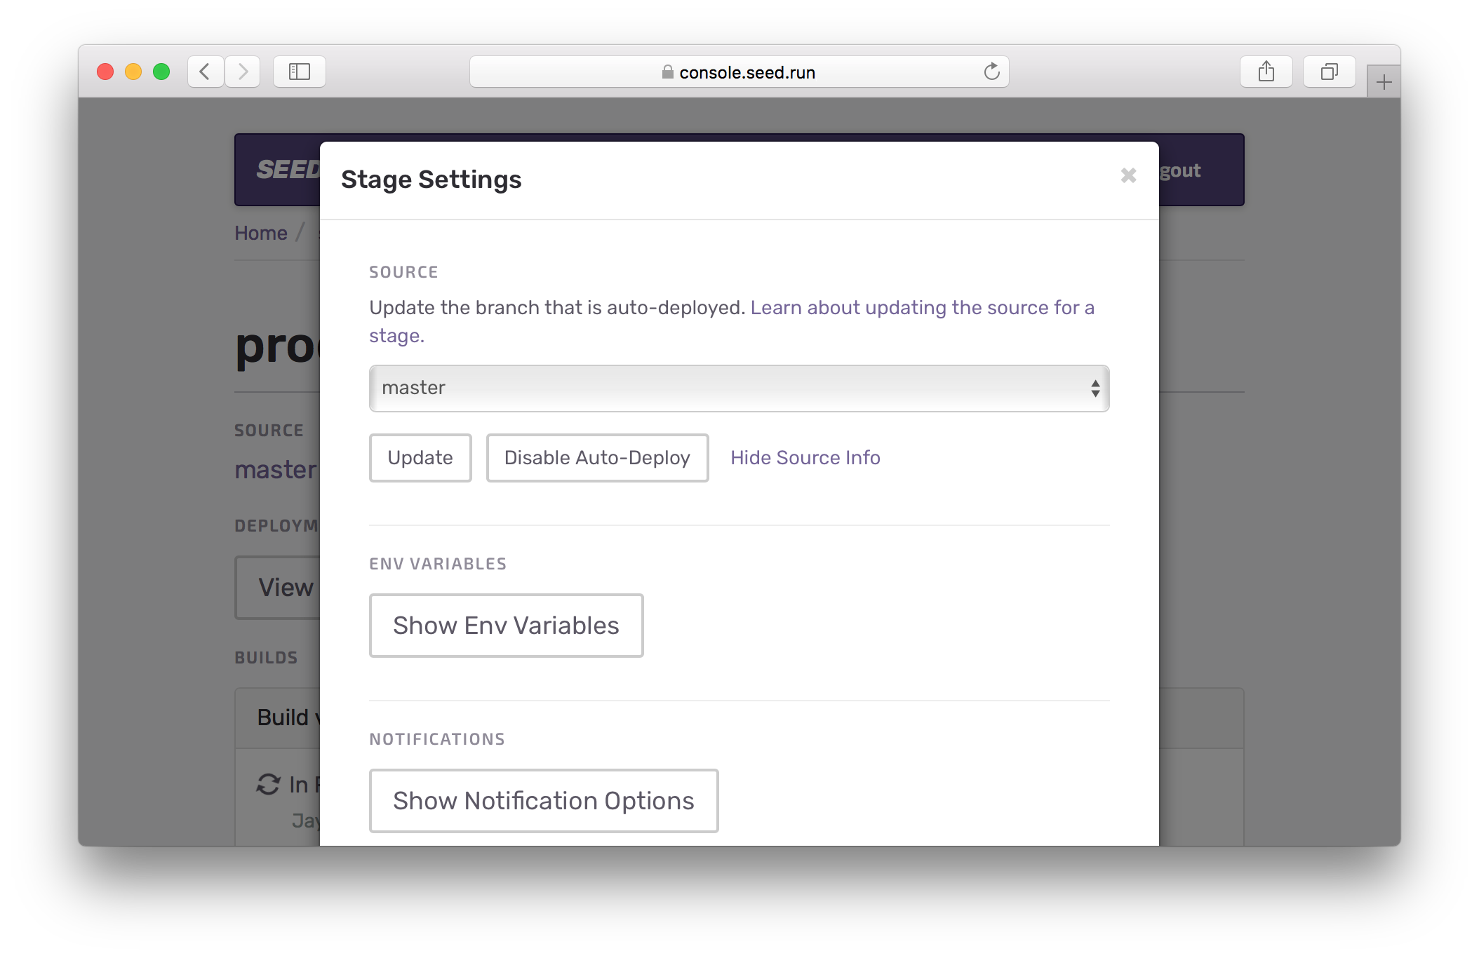Show Notification Options
The width and height of the screenshot is (1479, 958).
click(543, 801)
